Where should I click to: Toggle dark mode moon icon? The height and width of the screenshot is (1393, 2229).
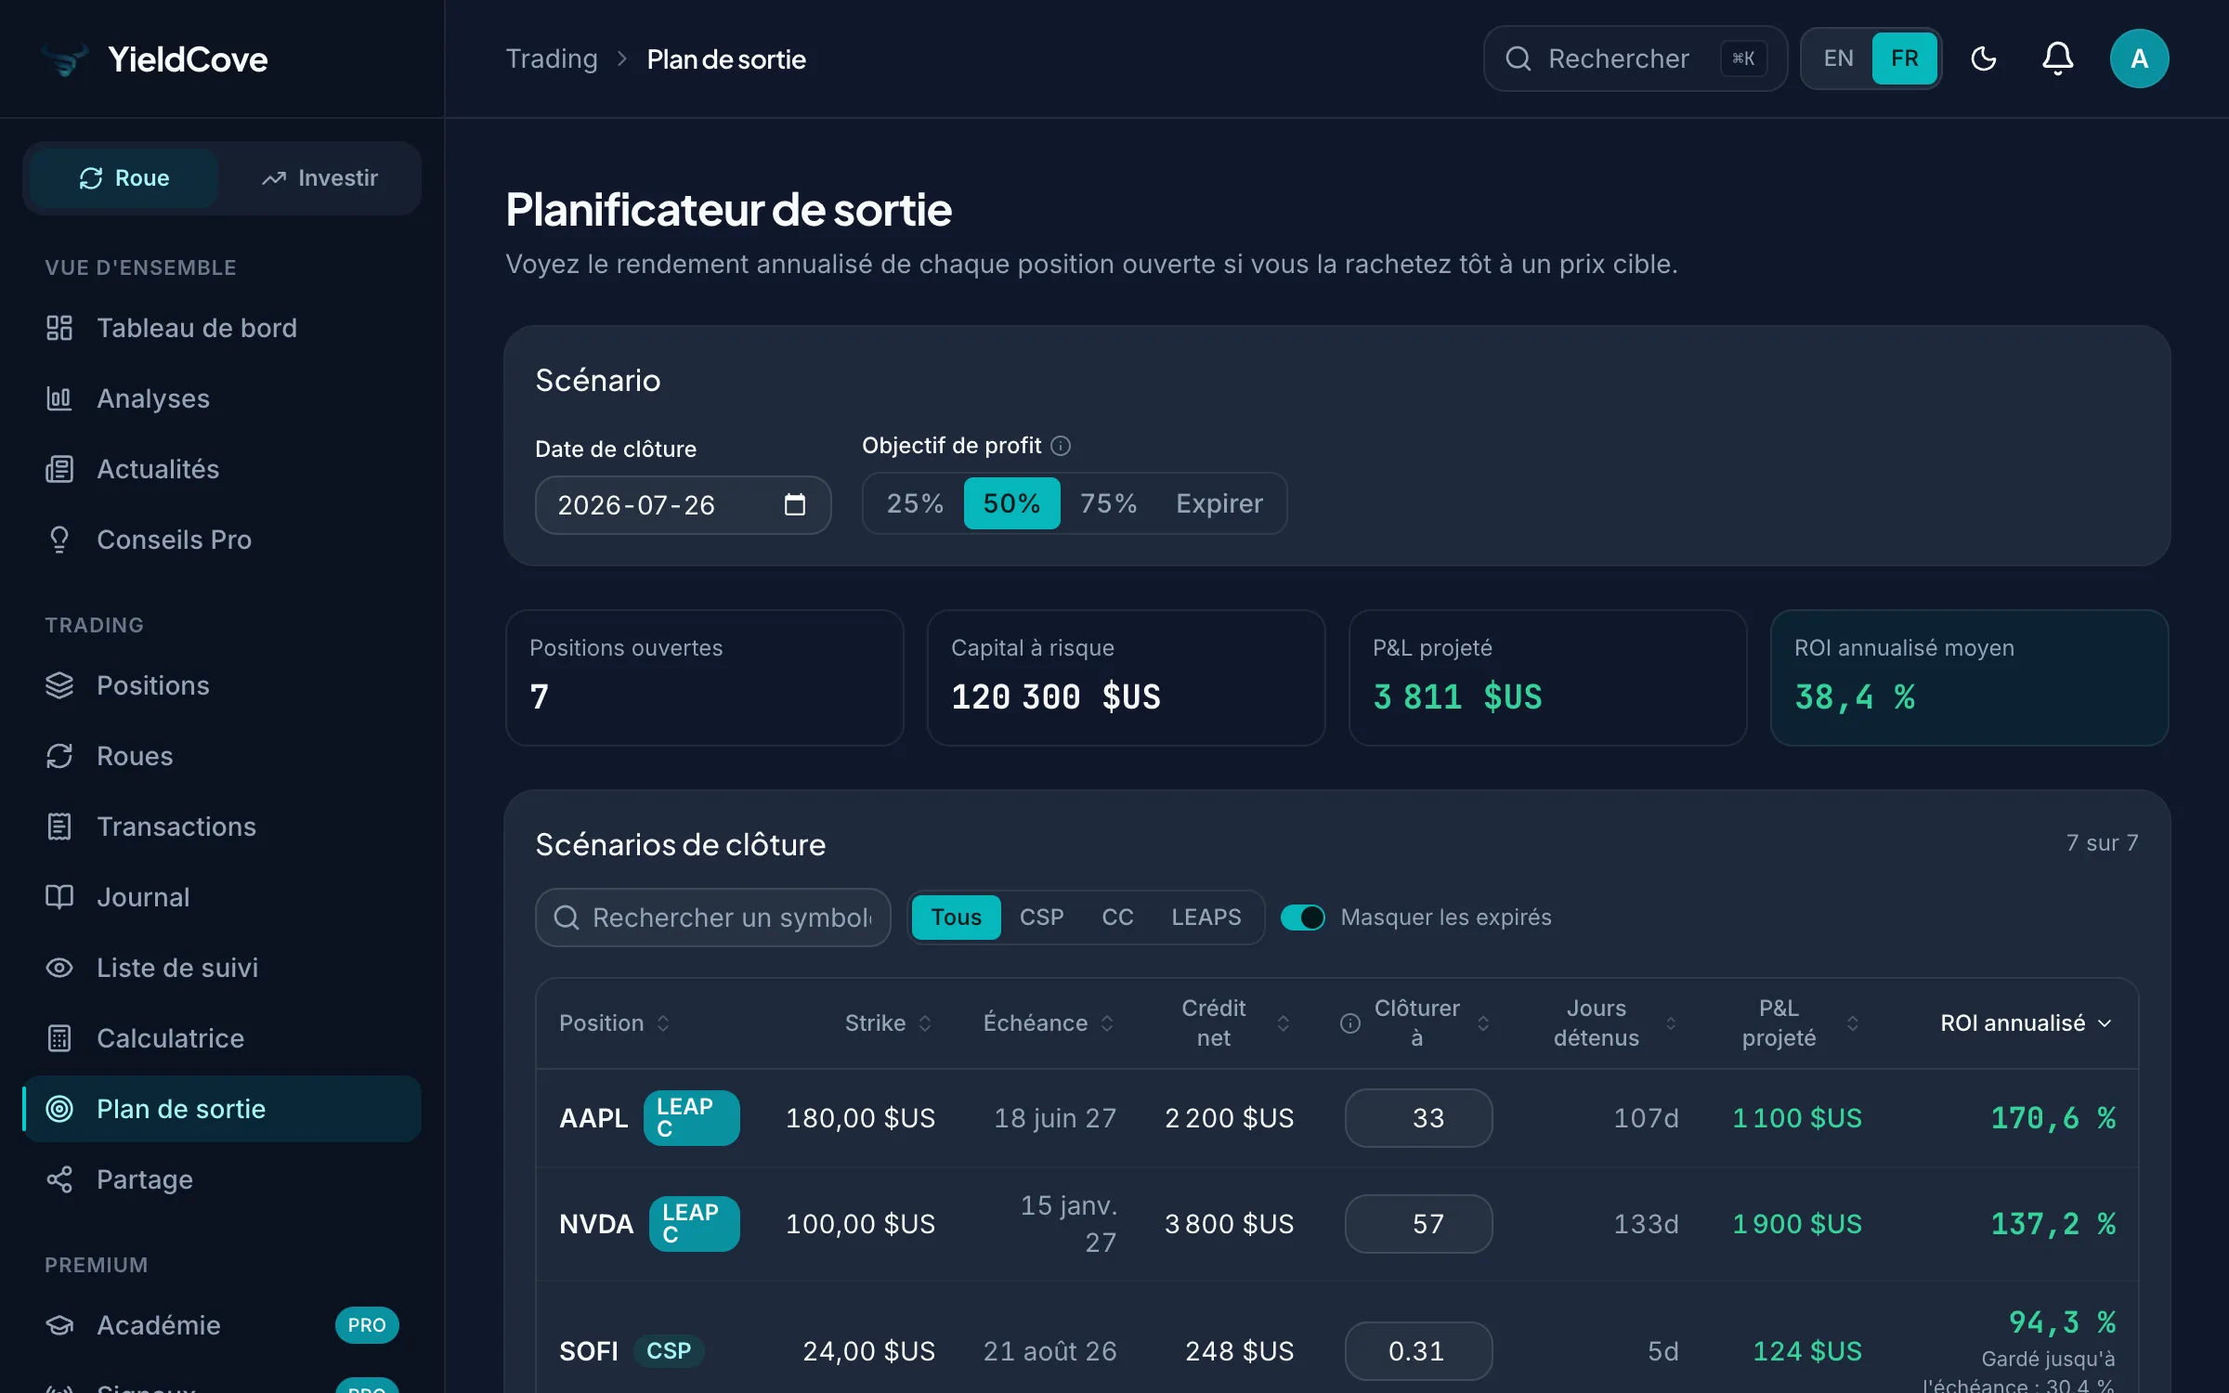click(x=1983, y=59)
